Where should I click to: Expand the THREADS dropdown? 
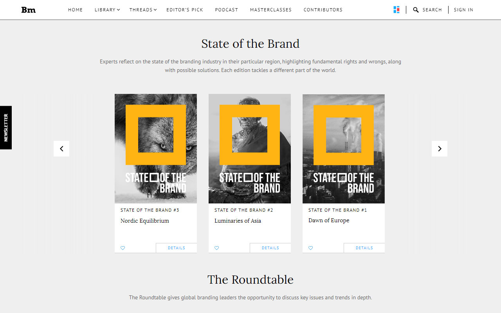pyautogui.click(x=142, y=9)
